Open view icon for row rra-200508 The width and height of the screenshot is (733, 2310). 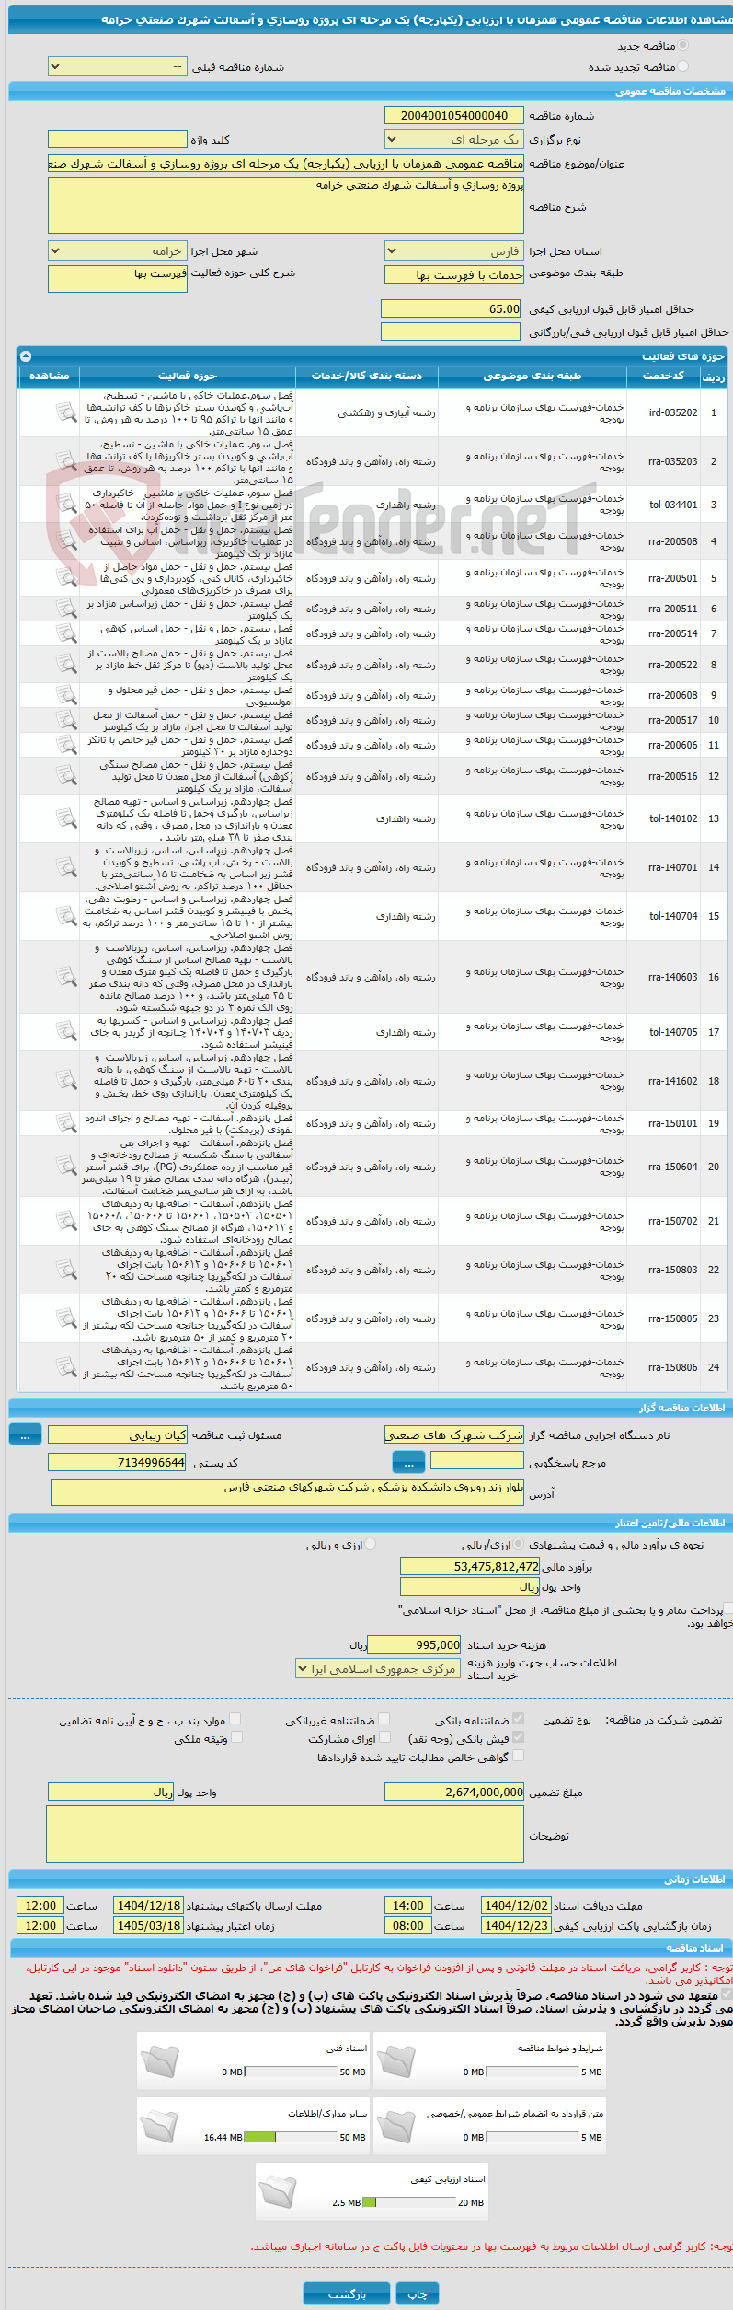pyautogui.click(x=65, y=540)
